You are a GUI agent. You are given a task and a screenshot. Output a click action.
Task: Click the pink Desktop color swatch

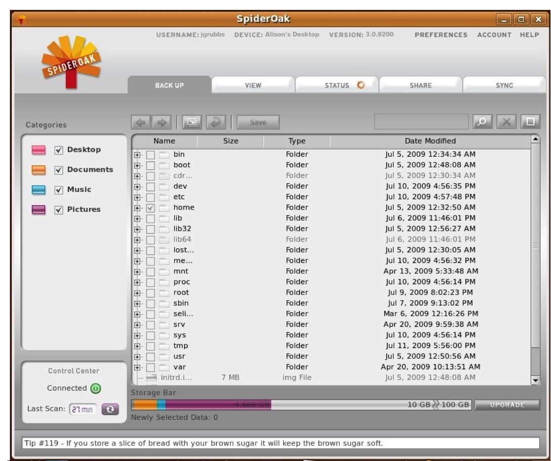click(38, 150)
